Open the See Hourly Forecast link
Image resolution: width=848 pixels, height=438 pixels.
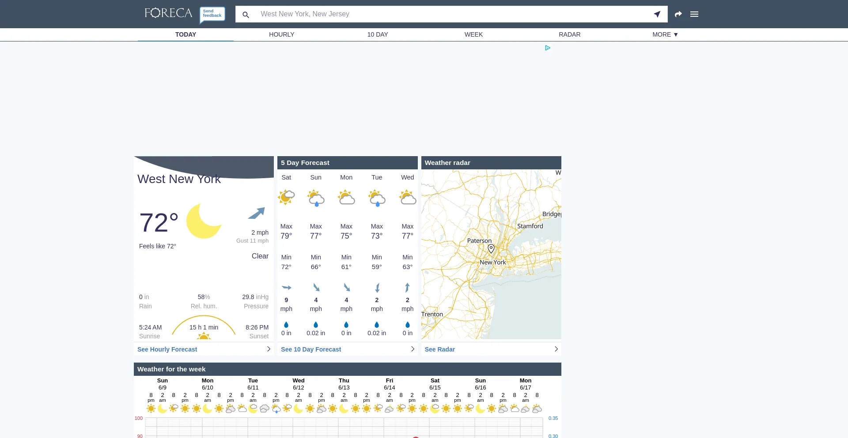tap(167, 349)
